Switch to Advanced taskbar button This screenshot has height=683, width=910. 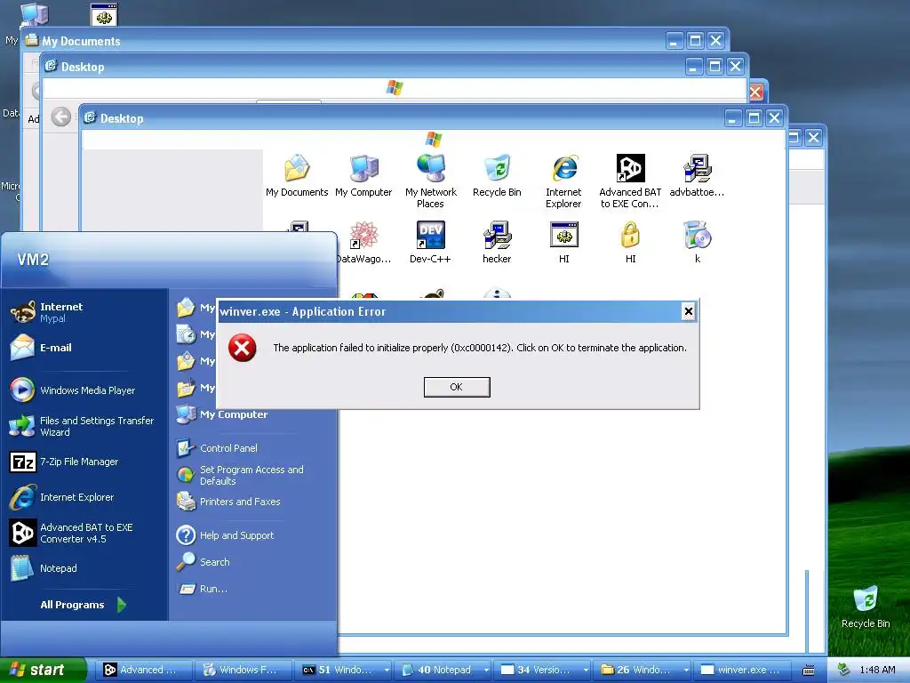click(143, 670)
